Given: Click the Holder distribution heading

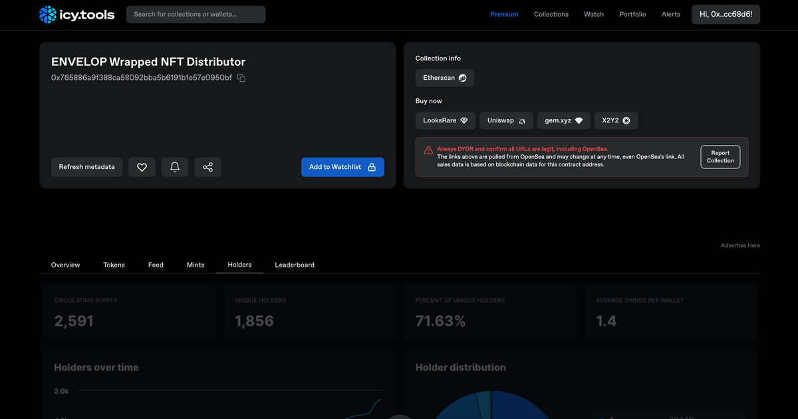Looking at the screenshot, I should tap(460, 367).
